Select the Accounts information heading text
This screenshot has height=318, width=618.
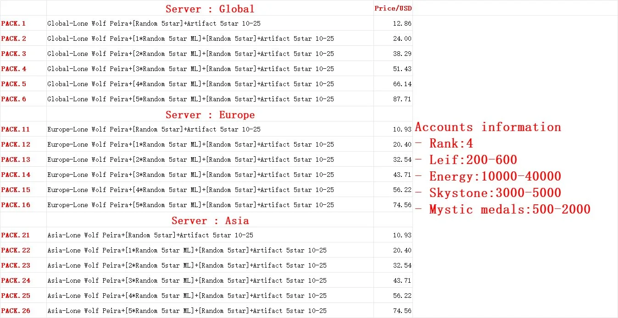click(x=488, y=127)
